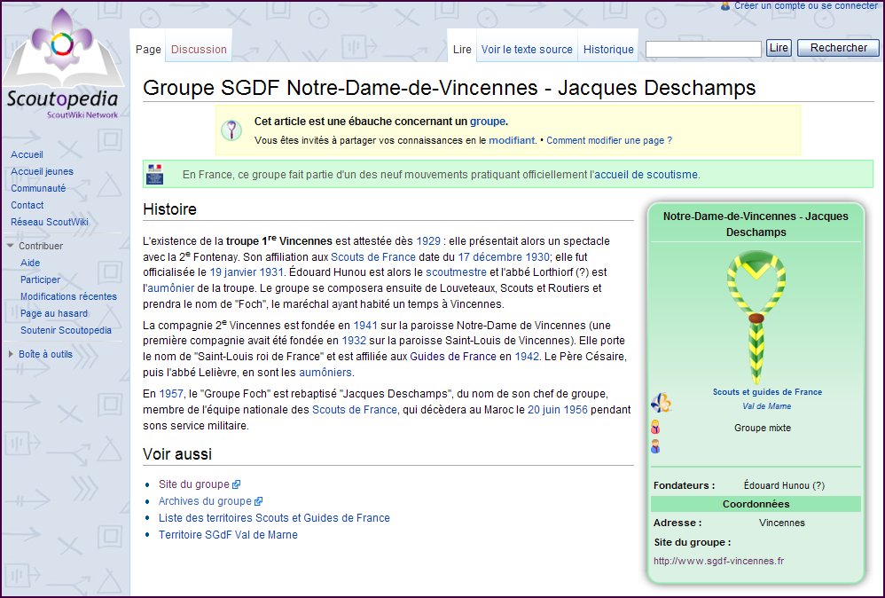Click the French Republic flag icon
The image size is (885, 598).
[154, 174]
